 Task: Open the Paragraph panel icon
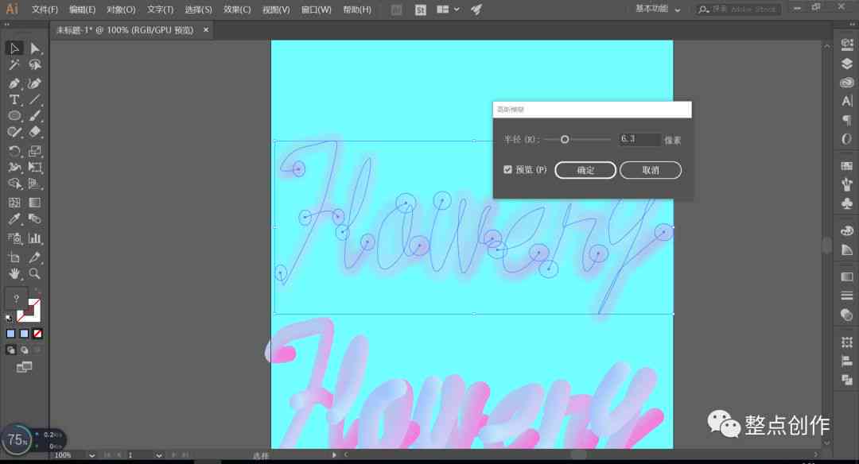[x=847, y=120]
